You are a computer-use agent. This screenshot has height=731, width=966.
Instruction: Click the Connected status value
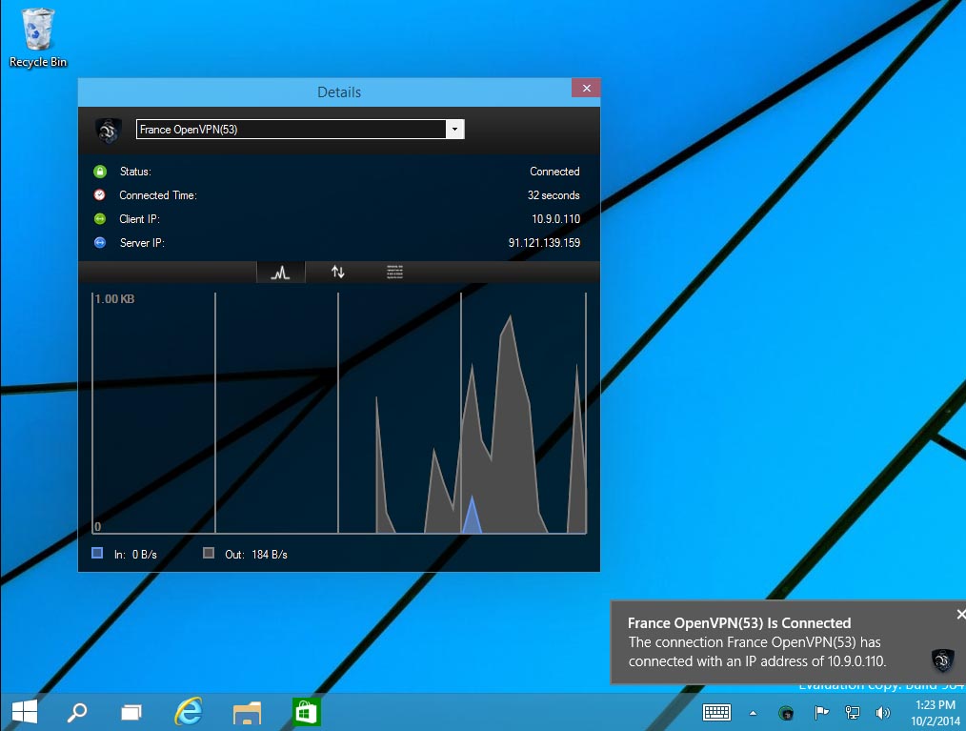point(554,172)
